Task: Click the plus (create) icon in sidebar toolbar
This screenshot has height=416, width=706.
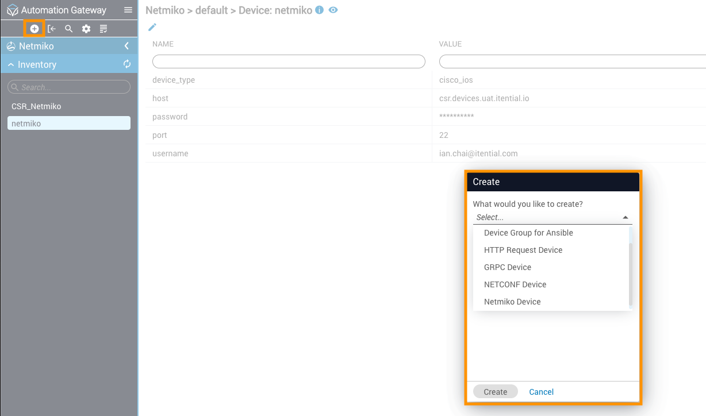Action: point(34,29)
